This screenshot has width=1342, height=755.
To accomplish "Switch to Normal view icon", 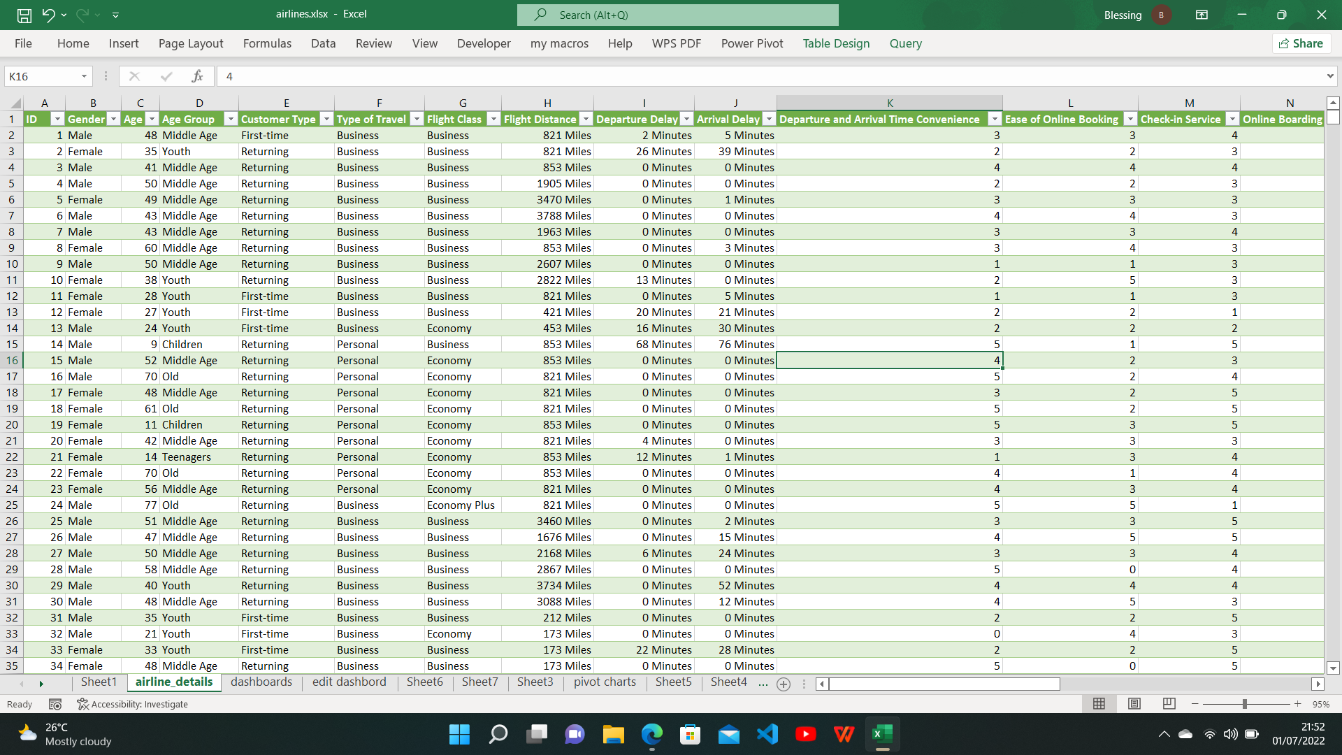I will (x=1099, y=704).
